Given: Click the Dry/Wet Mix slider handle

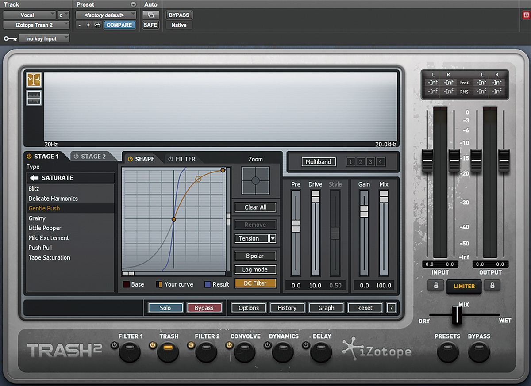Looking at the screenshot, I should [x=457, y=315].
